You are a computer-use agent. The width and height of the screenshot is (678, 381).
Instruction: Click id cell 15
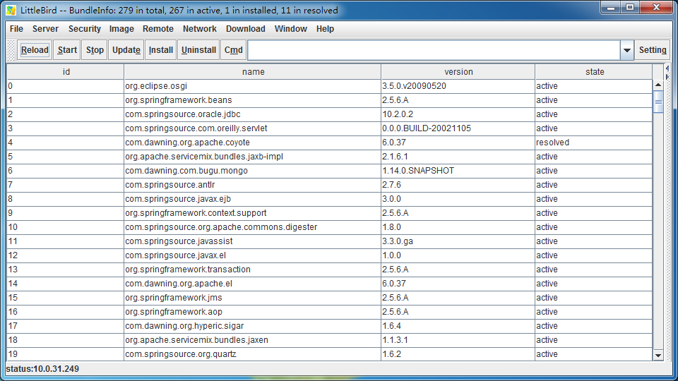coord(66,298)
